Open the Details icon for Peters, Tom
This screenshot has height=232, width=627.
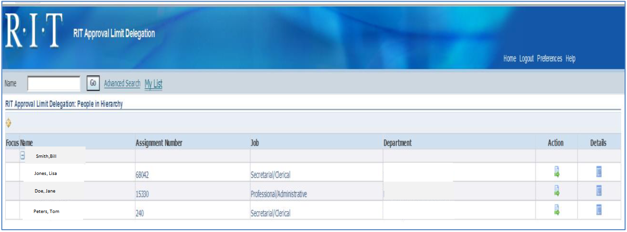tap(599, 210)
